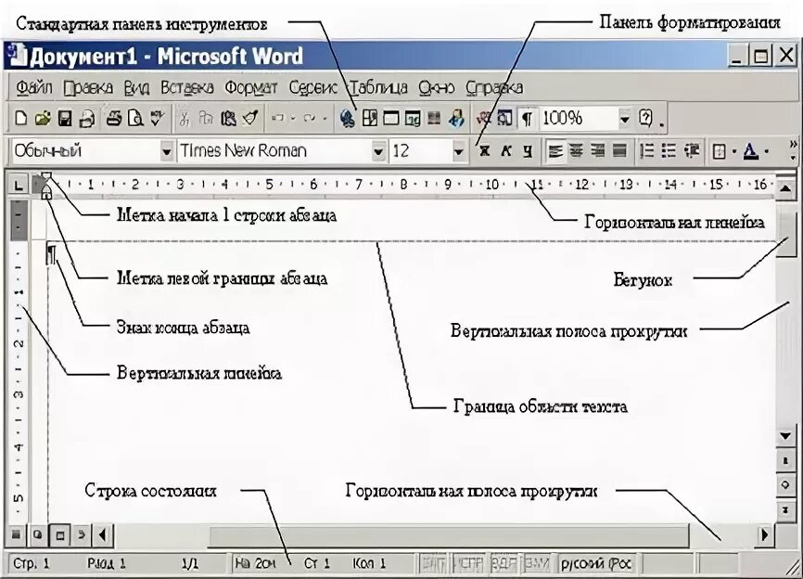Print the document with printer icon

pyautogui.click(x=114, y=119)
